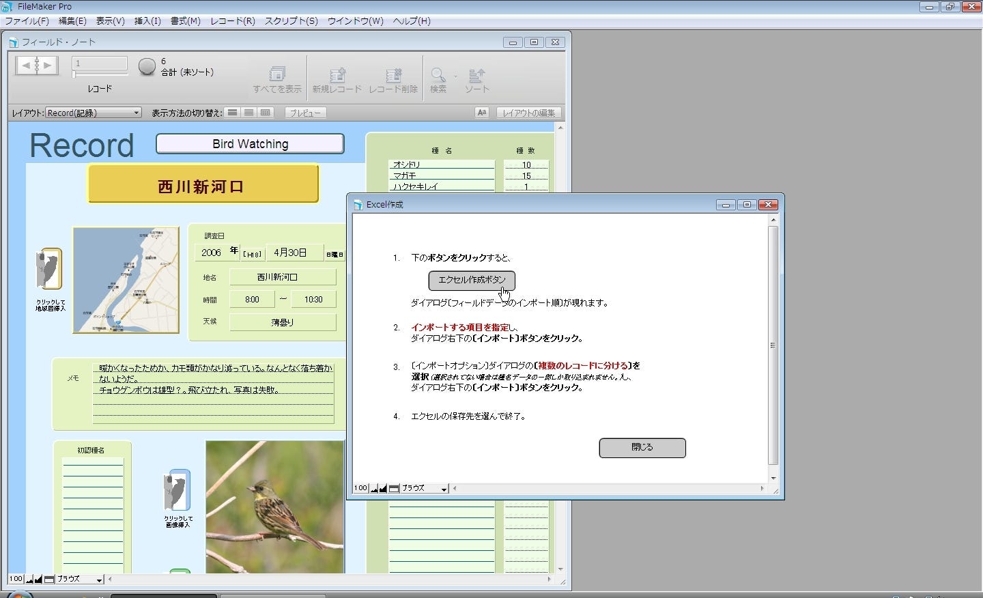
Task: Zoom in icon in Excel作成 window
Action: [383, 488]
